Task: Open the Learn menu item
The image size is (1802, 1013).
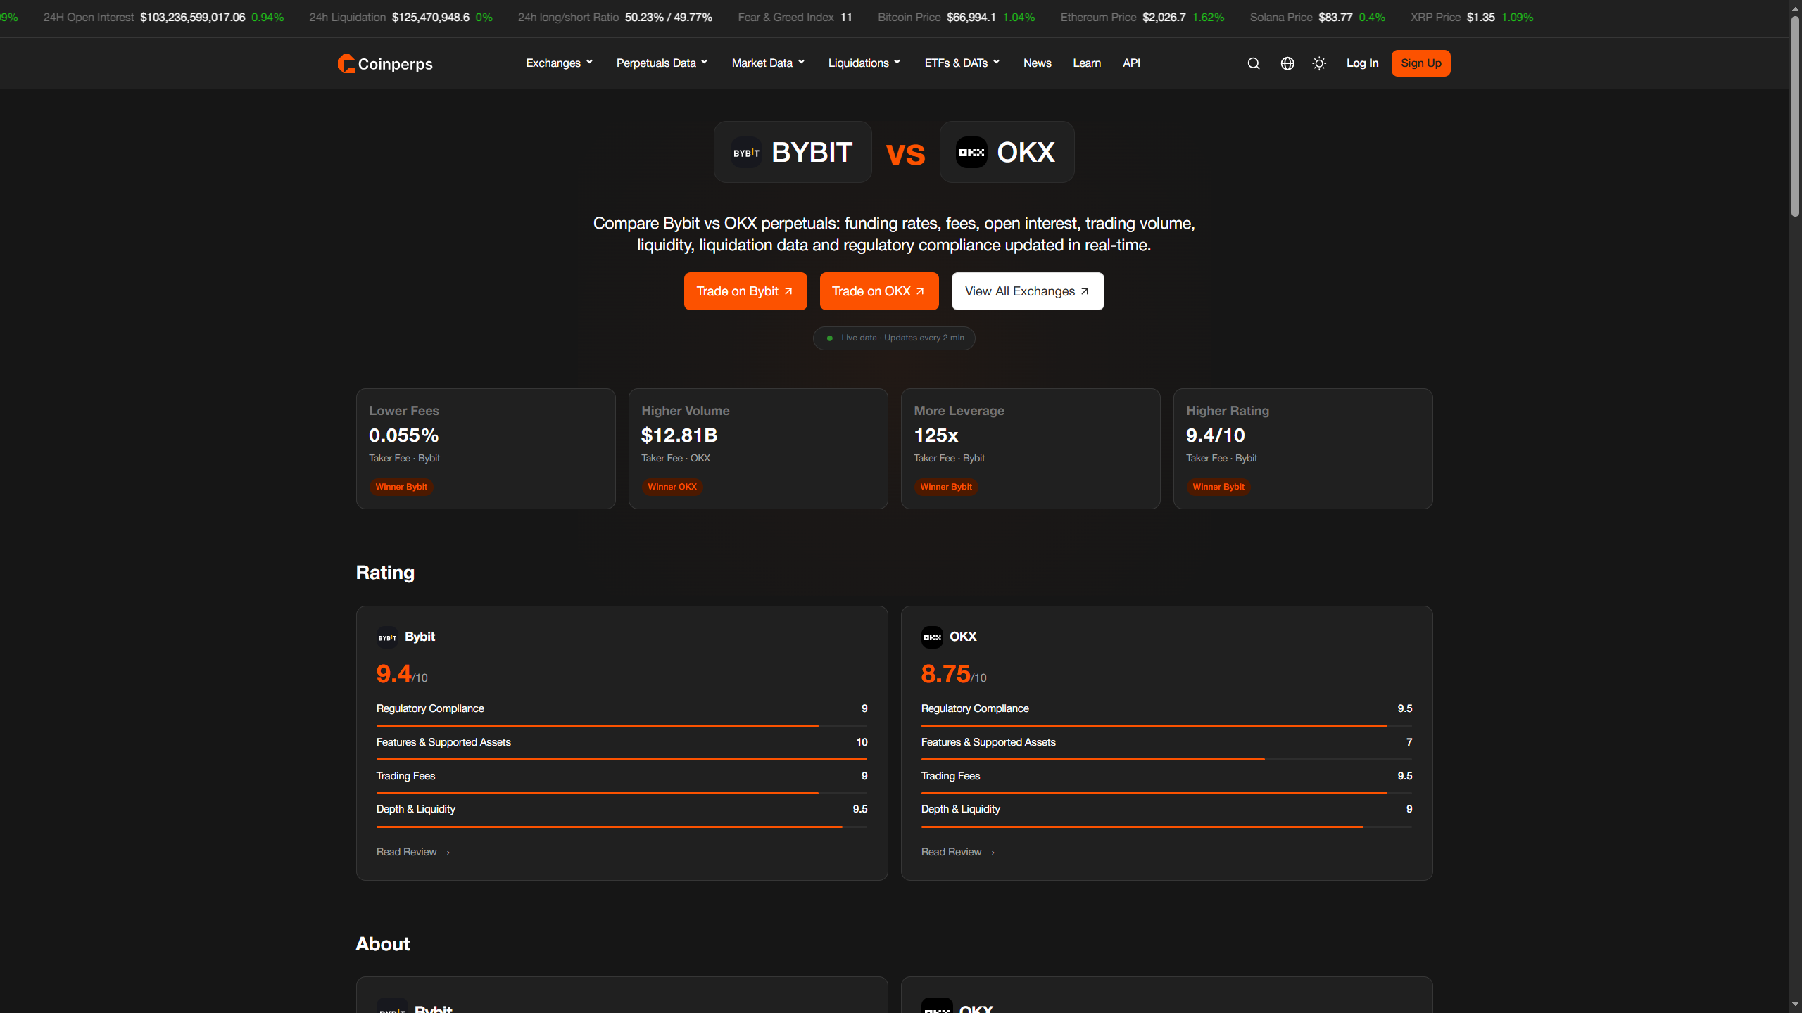Action: click(x=1087, y=63)
